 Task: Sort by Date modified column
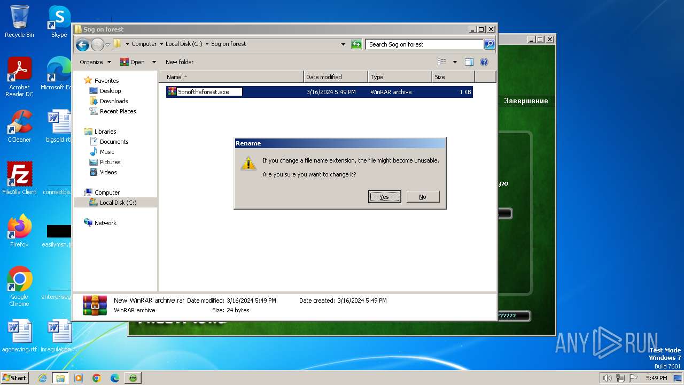[336, 77]
